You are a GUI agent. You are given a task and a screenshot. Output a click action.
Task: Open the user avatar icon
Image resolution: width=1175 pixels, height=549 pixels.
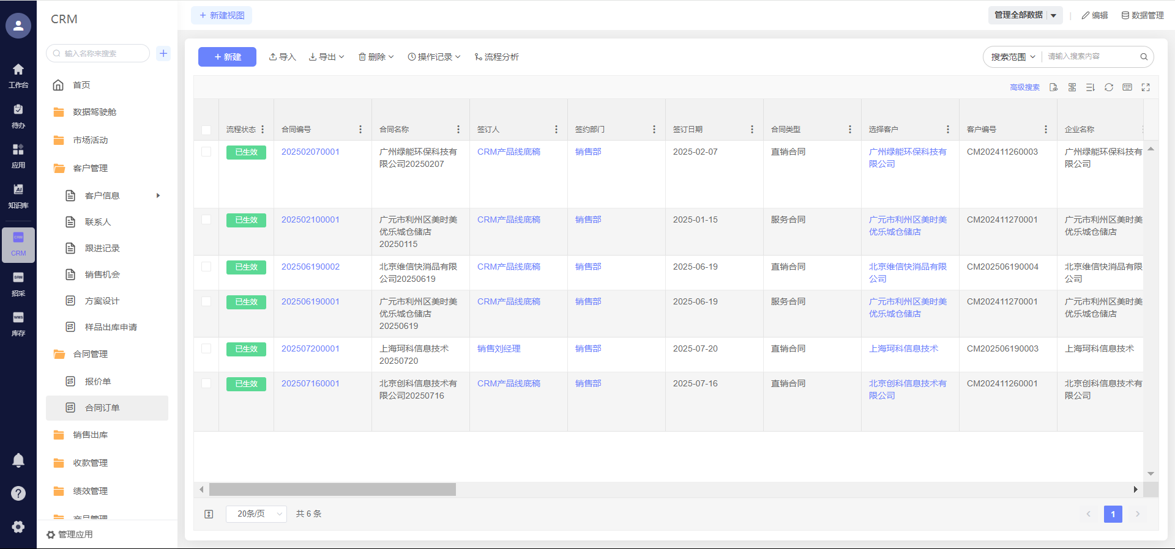[18, 26]
